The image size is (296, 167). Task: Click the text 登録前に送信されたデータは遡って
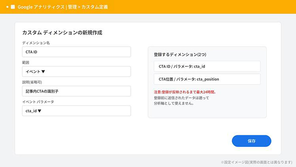pyautogui.click(x=182, y=98)
